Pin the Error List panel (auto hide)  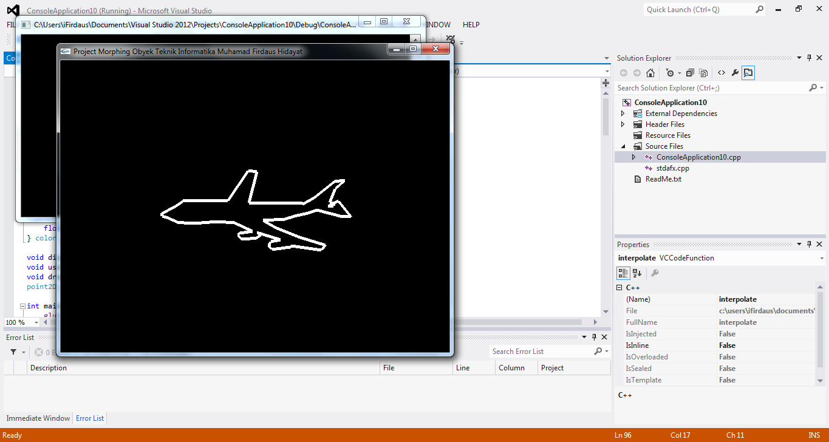594,338
